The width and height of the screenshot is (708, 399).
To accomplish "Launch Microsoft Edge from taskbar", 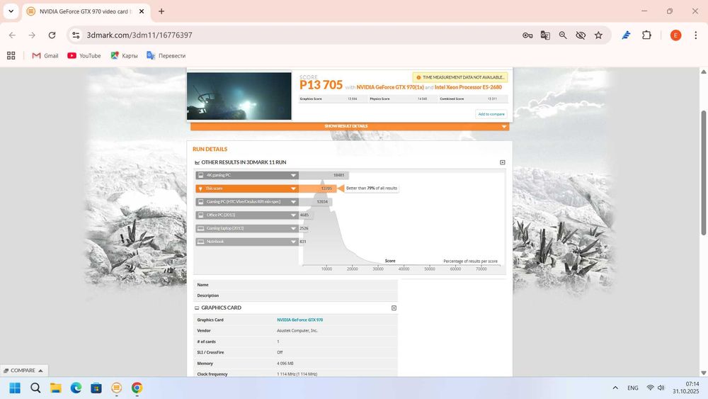I will (76, 388).
